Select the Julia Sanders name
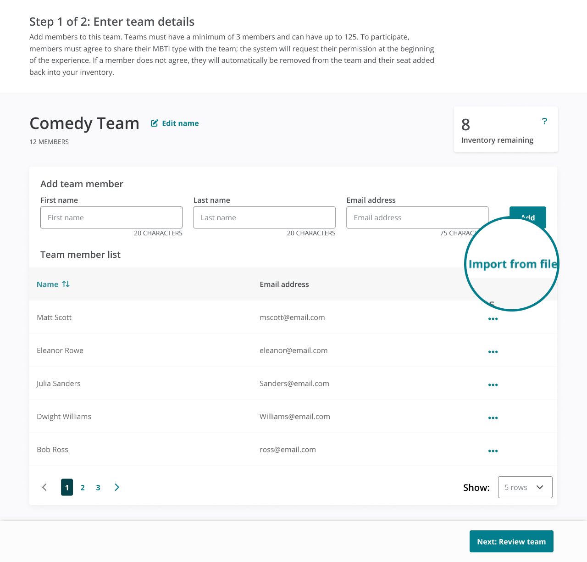Image resolution: width=587 pixels, height=562 pixels. pyautogui.click(x=59, y=384)
